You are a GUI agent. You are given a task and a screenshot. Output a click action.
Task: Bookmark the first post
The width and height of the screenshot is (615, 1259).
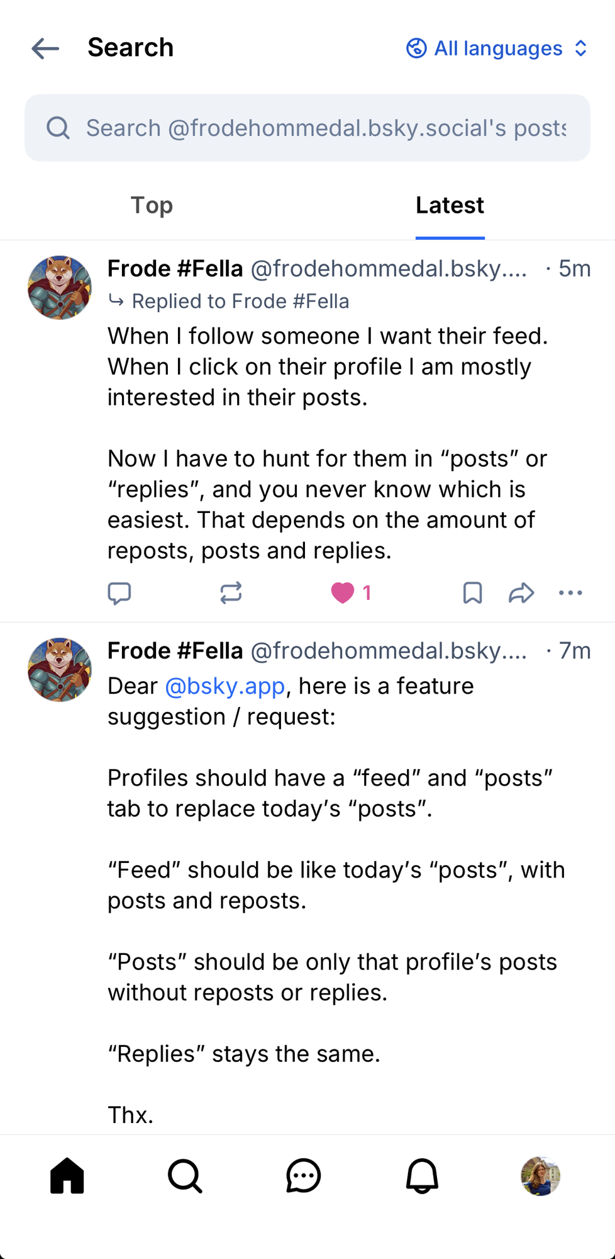[x=472, y=593]
